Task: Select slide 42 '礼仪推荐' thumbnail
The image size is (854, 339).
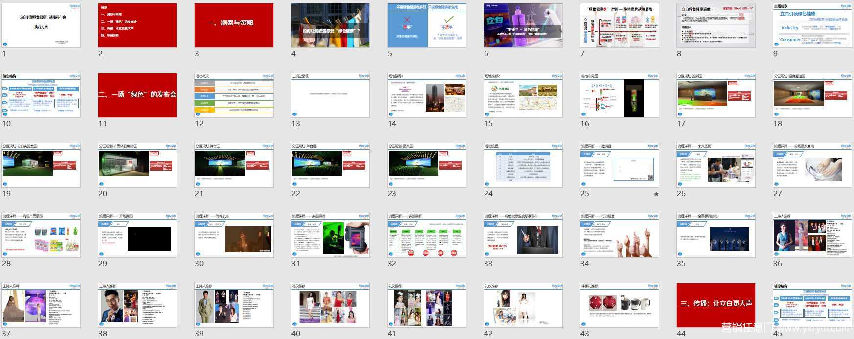Action: pos(523,305)
